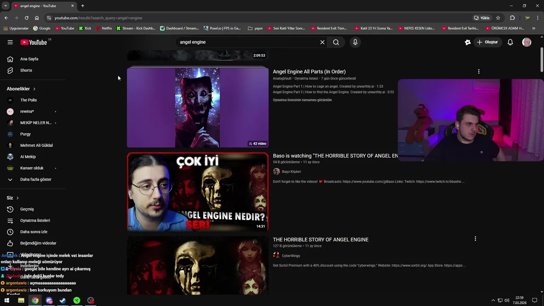Open the 42 video playlist thumbnail
The width and height of the screenshot is (544, 306).
pos(198,108)
